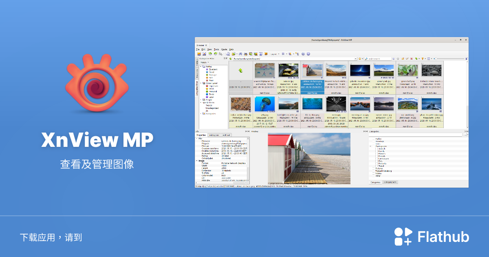Viewport: 489px width, 257px height.
Task: Check the Animals category checkbox
Action: pos(377,149)
